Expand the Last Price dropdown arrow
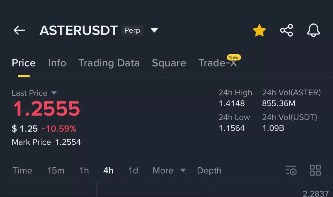Viewport: 333px width, 197px height. pyautogui.click(x=54, y=93)
